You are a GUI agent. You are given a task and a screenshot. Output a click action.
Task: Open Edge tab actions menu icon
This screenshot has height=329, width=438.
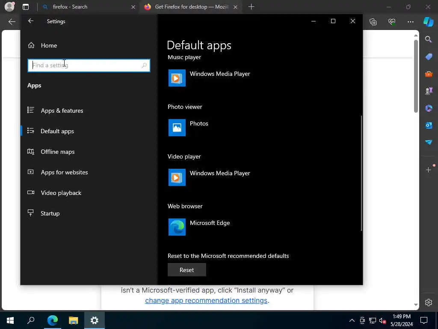point(25,7)
